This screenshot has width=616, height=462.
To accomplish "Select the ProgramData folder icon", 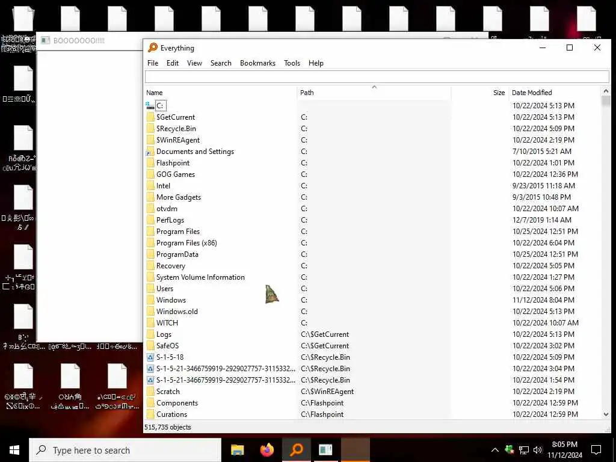I will (150, 254).
